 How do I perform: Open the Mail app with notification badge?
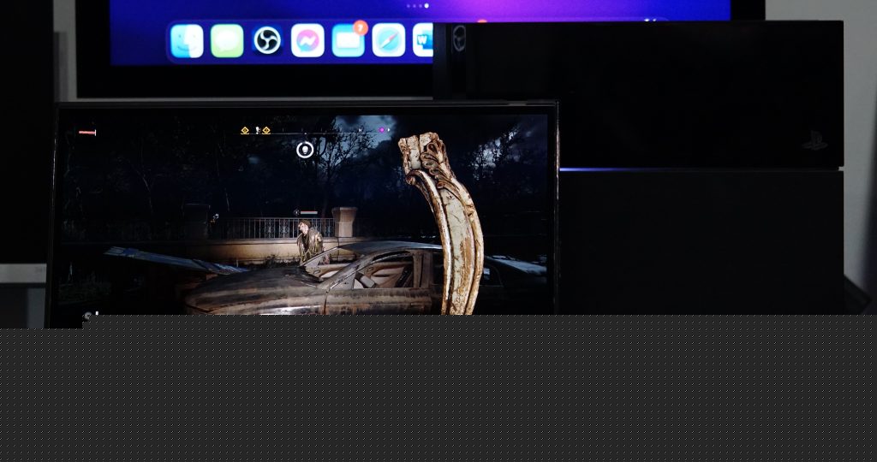point(348,41)
